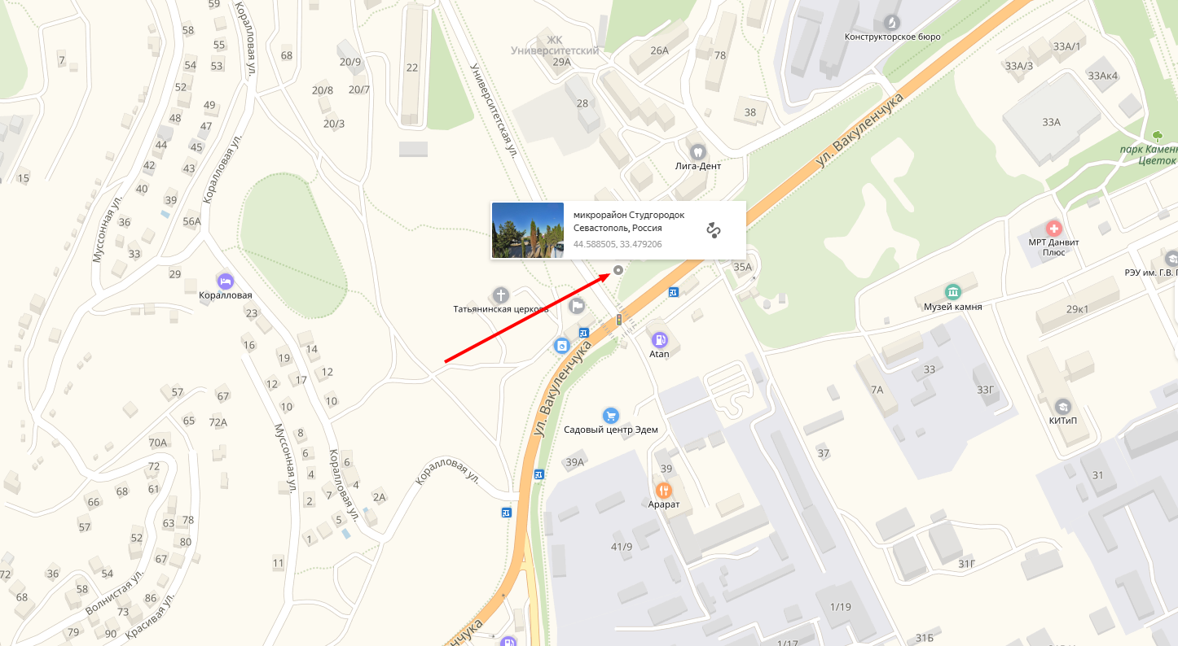Click the парк Каменный Цветок tree icon
Image resolution: width=1178 pixels, height=646 pixels.
point(1158,135)
